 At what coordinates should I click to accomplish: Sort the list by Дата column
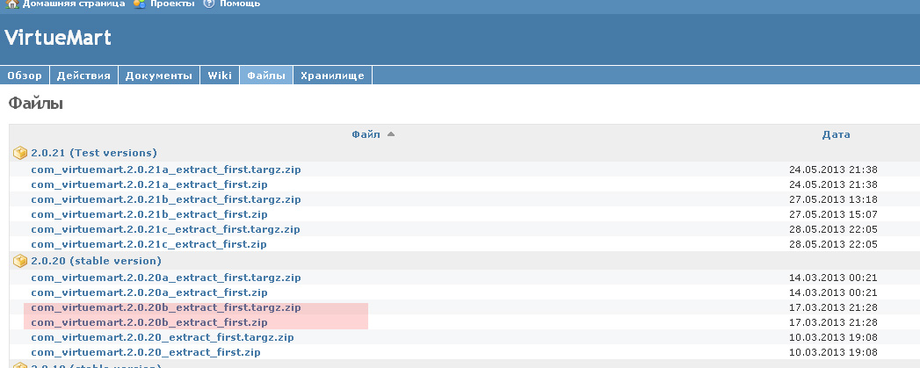coord(836,134)
